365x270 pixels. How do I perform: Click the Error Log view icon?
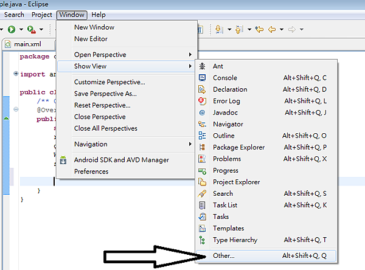coord(202,101)
